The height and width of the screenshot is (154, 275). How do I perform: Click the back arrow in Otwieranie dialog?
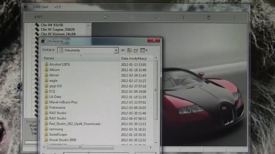click(x=123, y=50)
